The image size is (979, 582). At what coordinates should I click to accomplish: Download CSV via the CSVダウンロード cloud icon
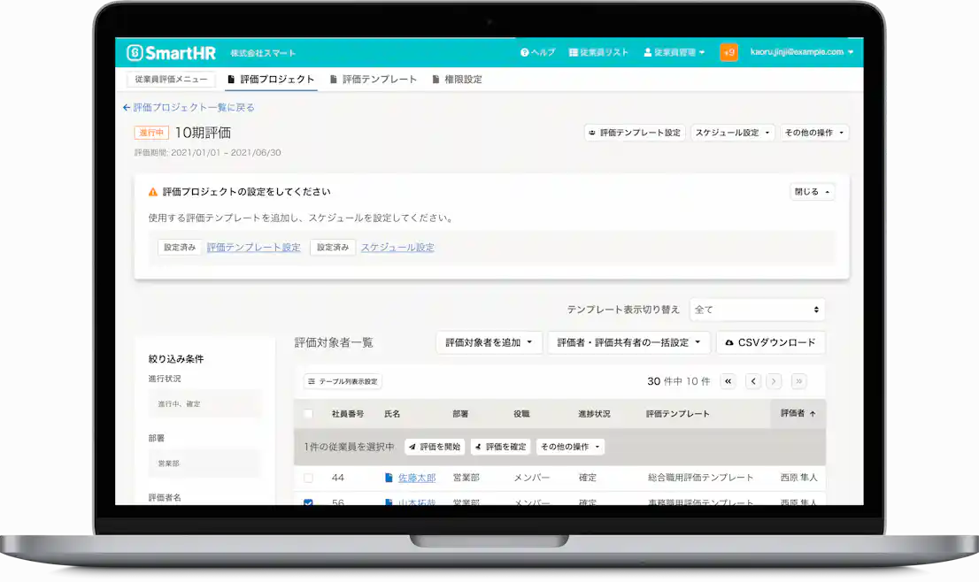[x=729, y=342]
